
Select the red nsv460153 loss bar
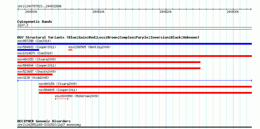coord(109,62)
